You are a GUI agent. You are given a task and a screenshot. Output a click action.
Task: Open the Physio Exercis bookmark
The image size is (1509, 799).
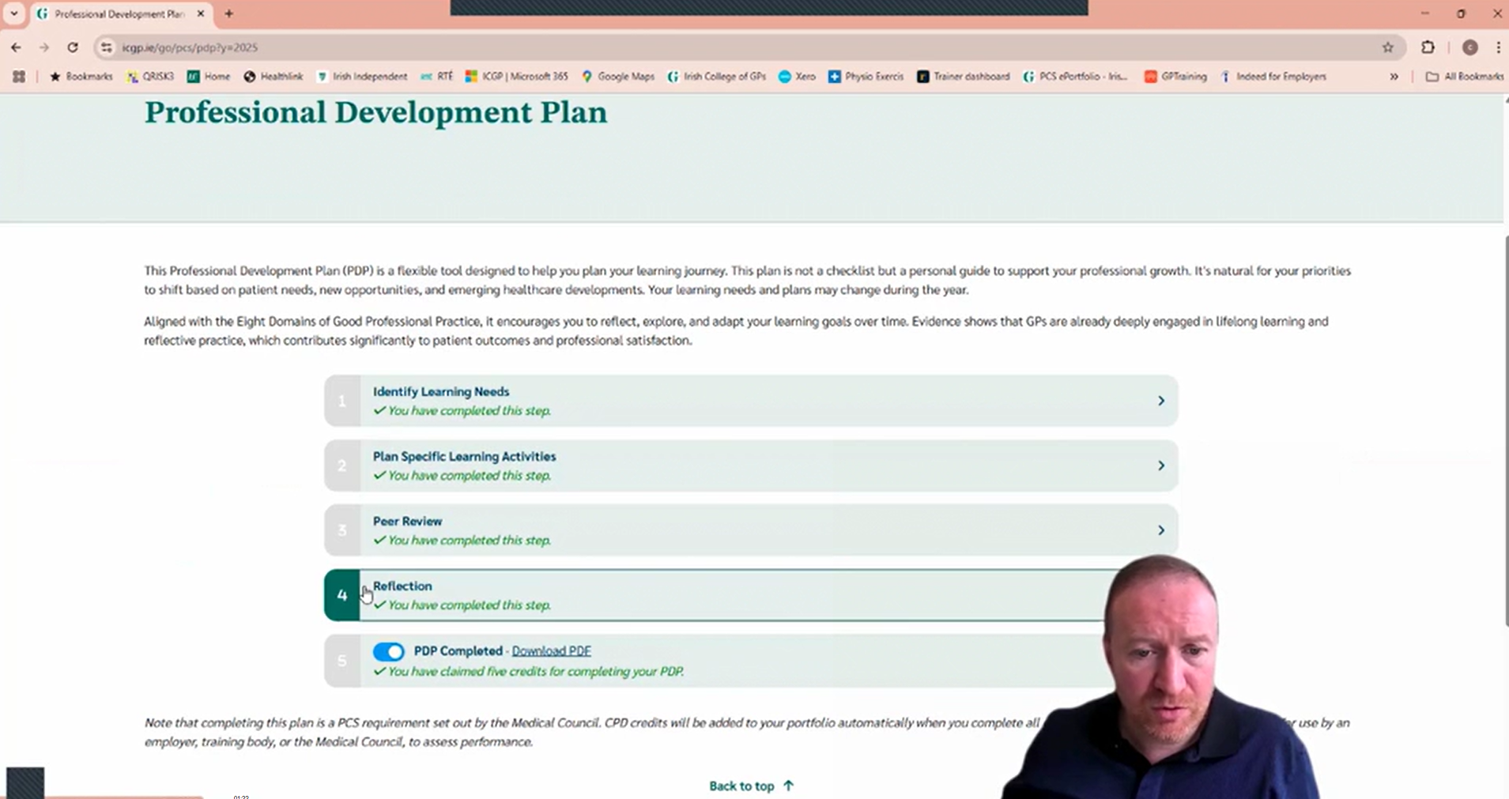866,76
